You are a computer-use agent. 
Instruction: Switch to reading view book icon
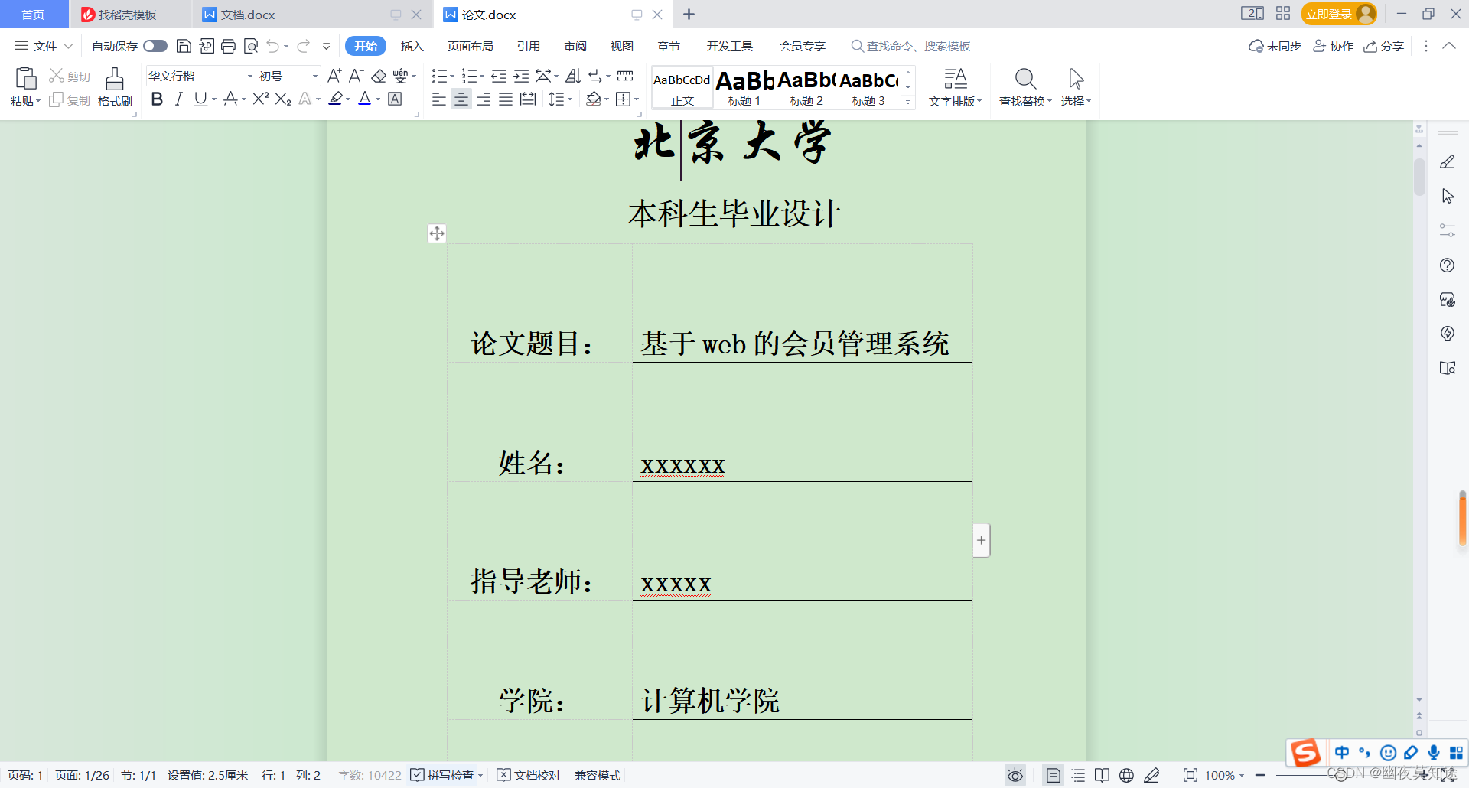[1102, 776]
